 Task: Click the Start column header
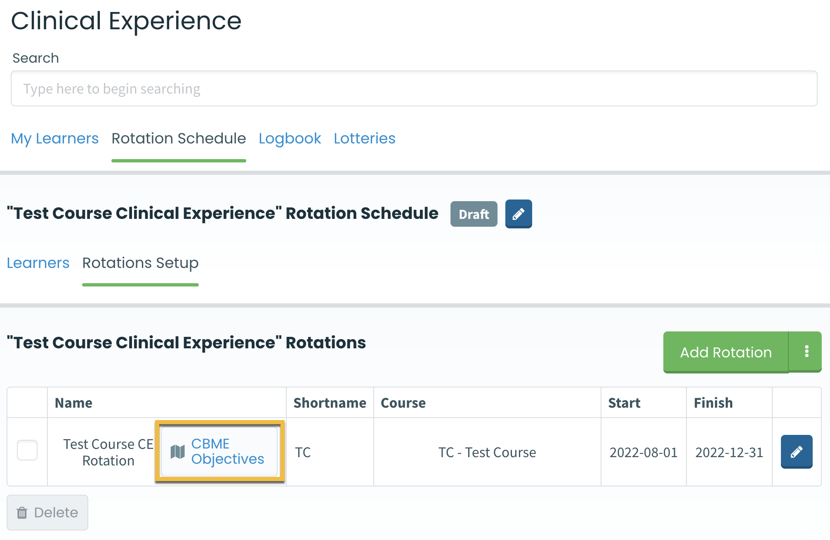coord(624,403)
